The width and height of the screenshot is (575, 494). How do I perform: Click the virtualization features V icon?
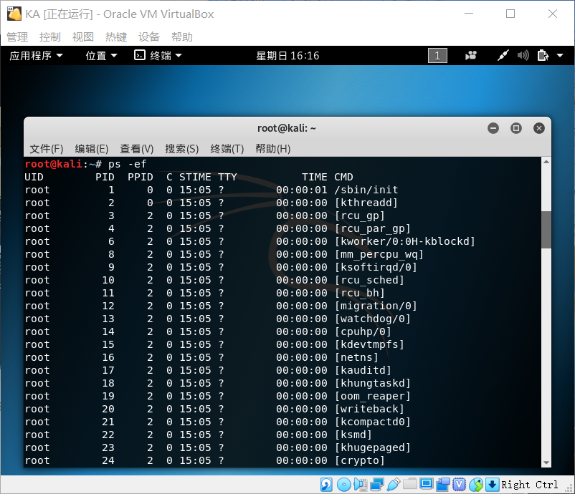click(458, 484)
